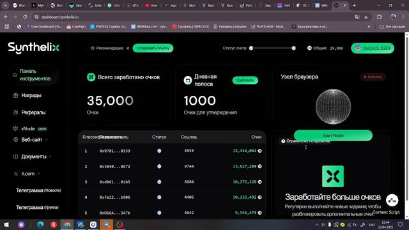Bookmark this page with the star icon
The height and width of the screenshot is (230, 409).
(x=366, y=17)
